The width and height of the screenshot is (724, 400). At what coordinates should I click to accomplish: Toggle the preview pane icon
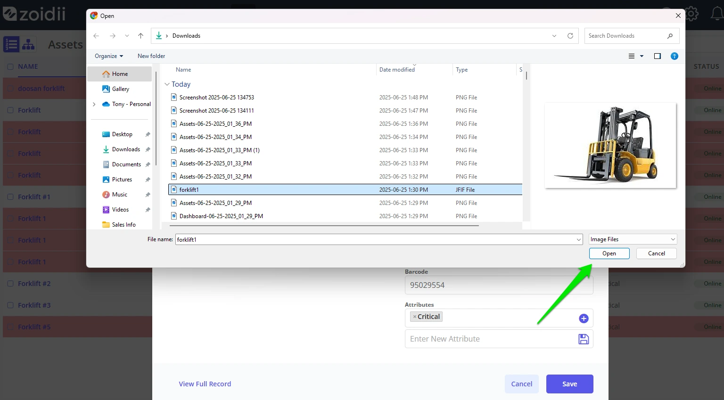pyautogui.click(x=658, y=56)
